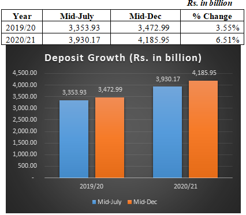Select the Mid-July legend label

click(110, 202)
